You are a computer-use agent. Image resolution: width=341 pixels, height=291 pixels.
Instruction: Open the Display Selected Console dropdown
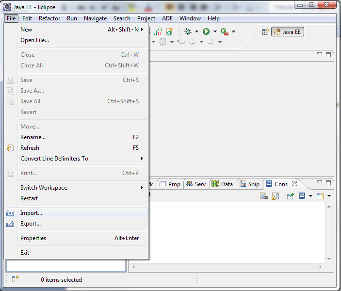(x=311, y=196)
